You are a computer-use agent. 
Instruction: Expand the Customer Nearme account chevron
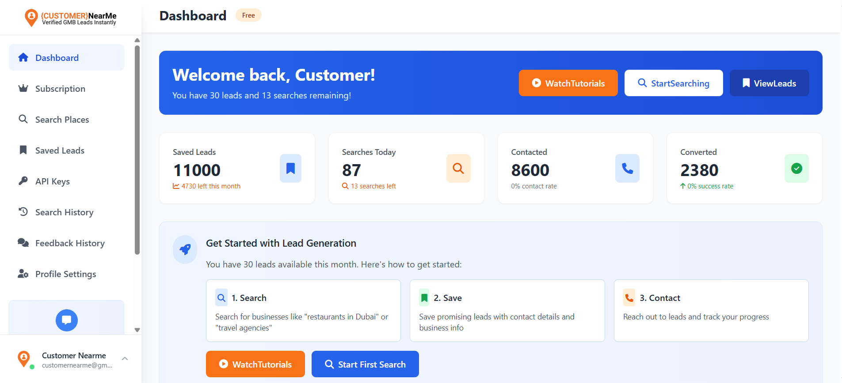(x=125, y=358)
